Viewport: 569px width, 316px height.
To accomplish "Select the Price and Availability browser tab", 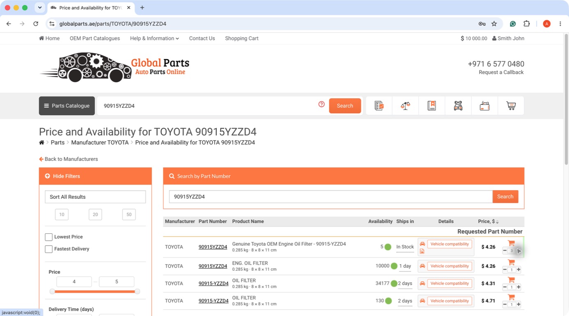I will pos(91,8).
